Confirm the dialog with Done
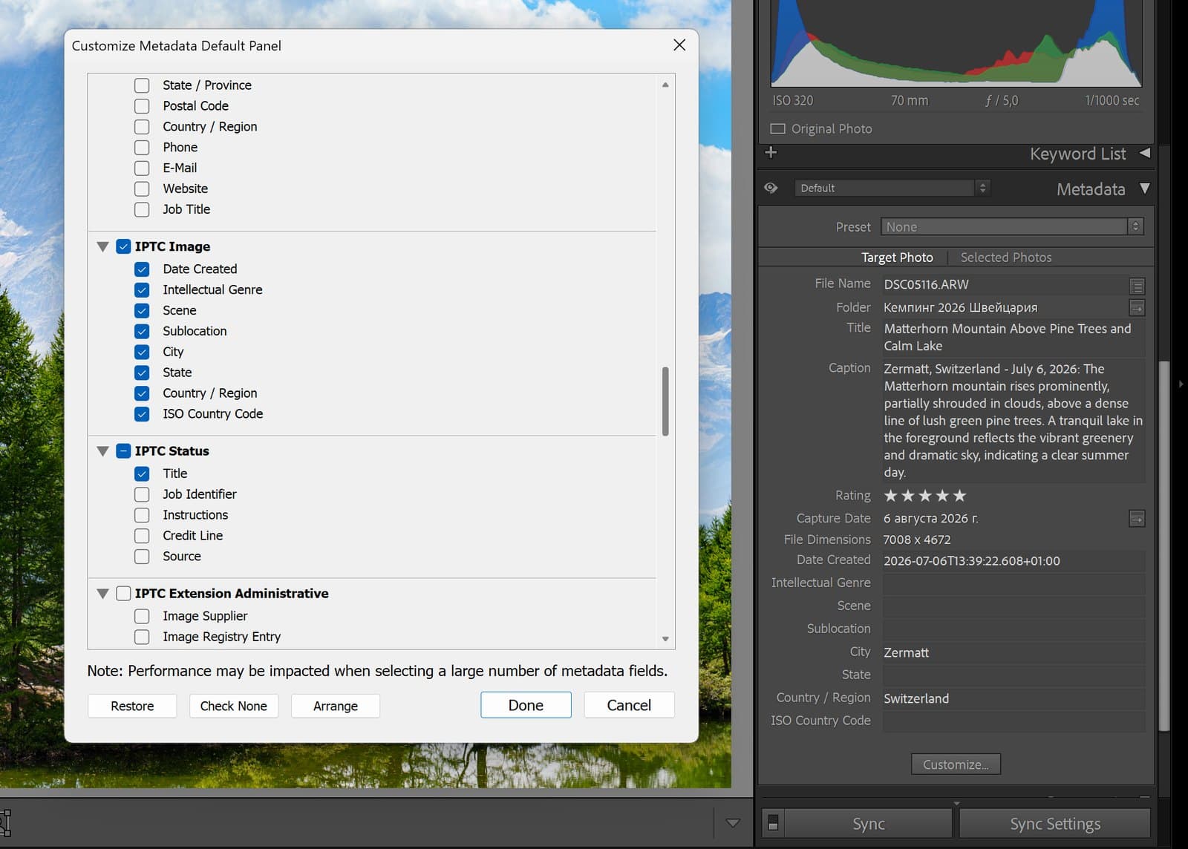 (526, 705)
